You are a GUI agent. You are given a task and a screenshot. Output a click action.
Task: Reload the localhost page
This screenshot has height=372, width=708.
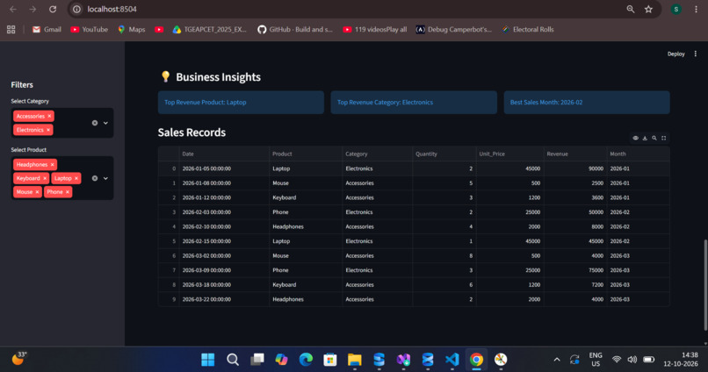click(x=53, y=9)
